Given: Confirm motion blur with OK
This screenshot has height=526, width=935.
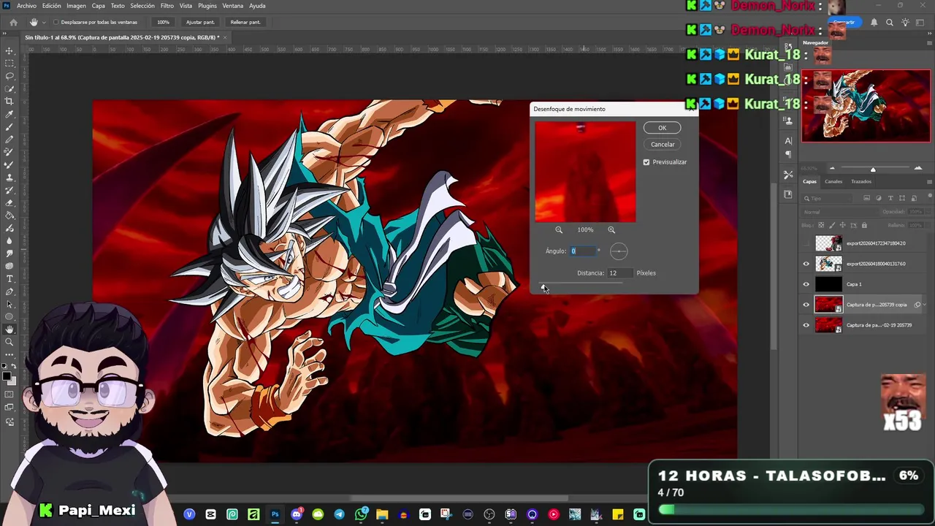Looking at the screenshot, I should 662,128.
